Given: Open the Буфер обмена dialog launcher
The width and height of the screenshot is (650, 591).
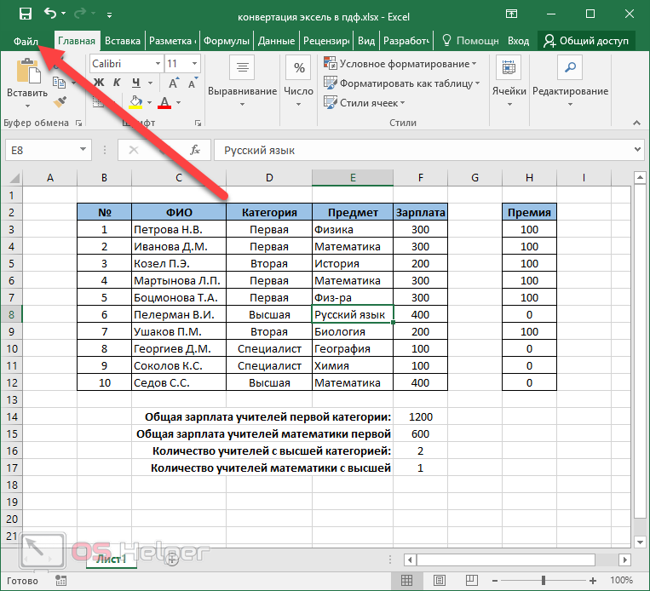Looking at the screenshot, I should coord(78,123).
